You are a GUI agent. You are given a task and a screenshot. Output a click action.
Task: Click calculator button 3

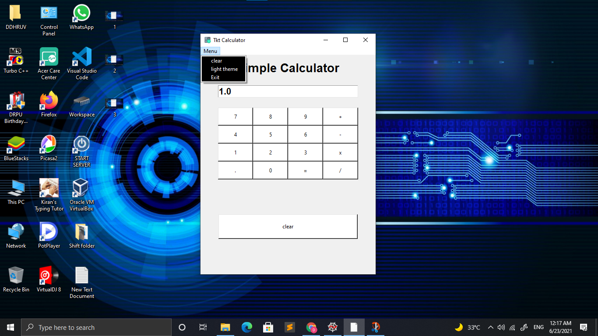[x=306, y=153]
